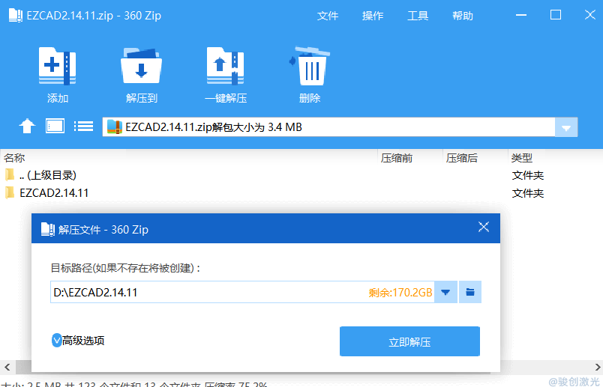Open the 文件 menu
Viewport: 603px width, 387px height.
tap(328, 16)
